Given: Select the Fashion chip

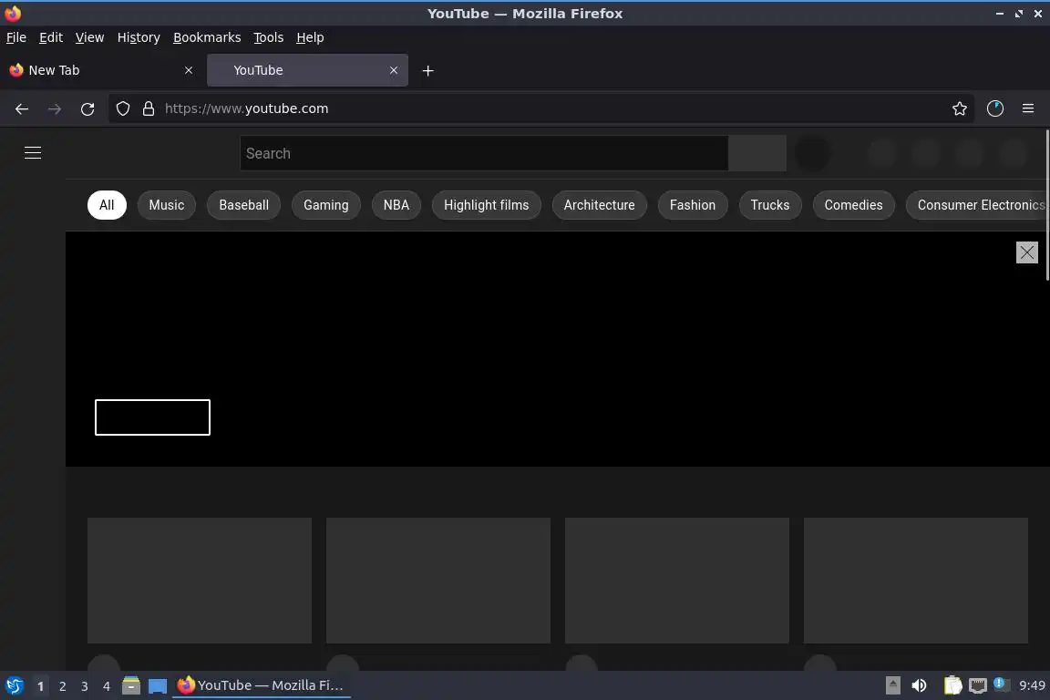Looking at the screenshot, I should (x=693, y=205).
